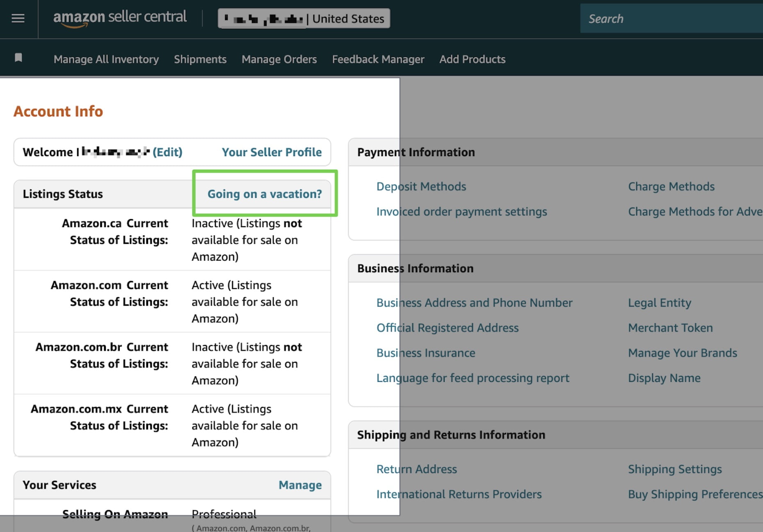763x532 pixels.
Task: Focus the Search input field
Action: 672,18
